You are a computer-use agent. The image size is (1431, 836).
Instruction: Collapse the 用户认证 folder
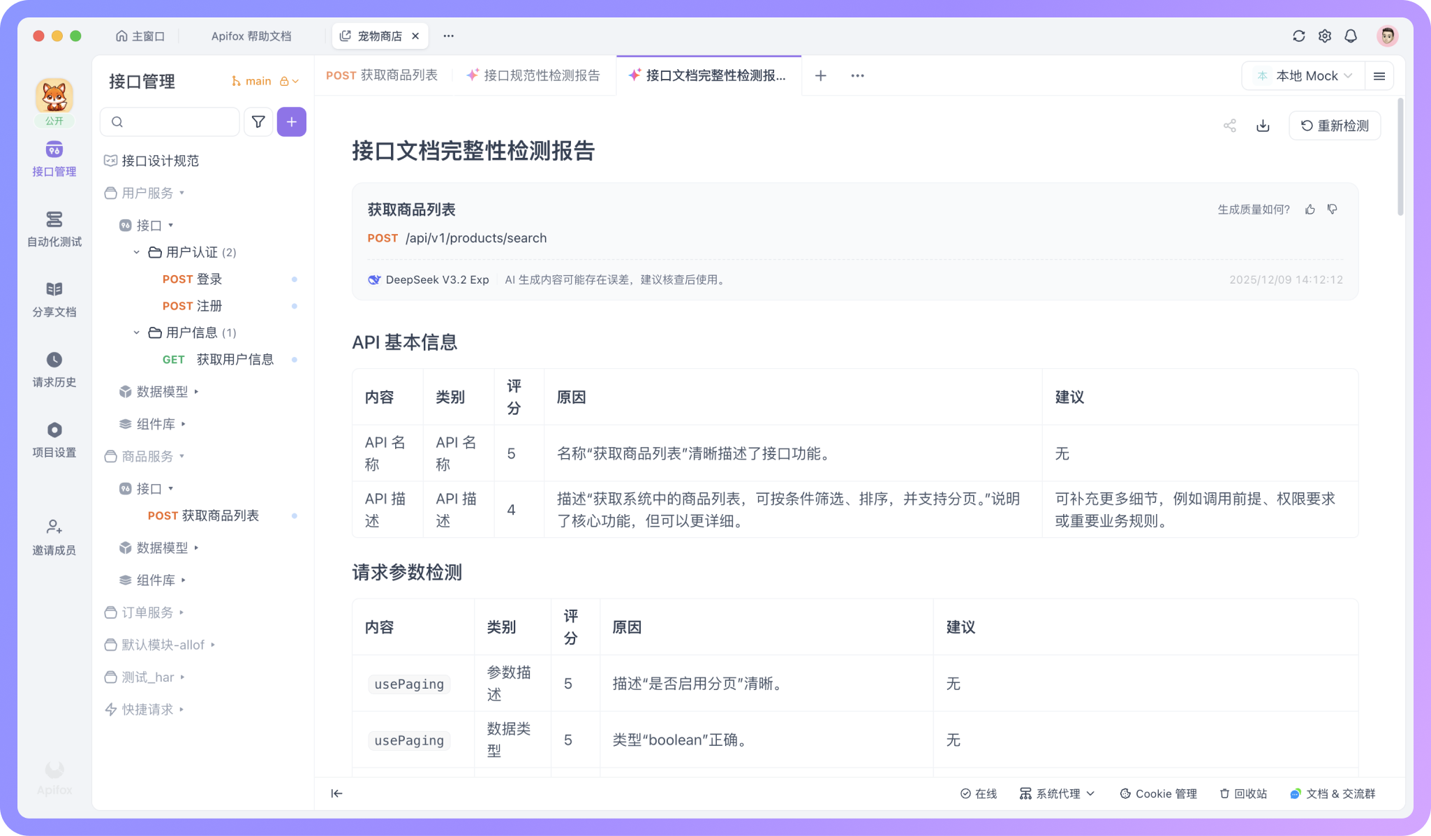click(137, 252)
